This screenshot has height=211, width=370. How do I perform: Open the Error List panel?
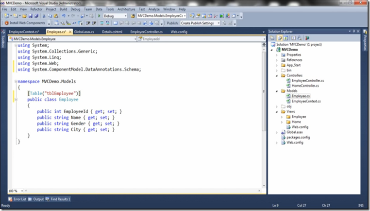pos(17,199)
